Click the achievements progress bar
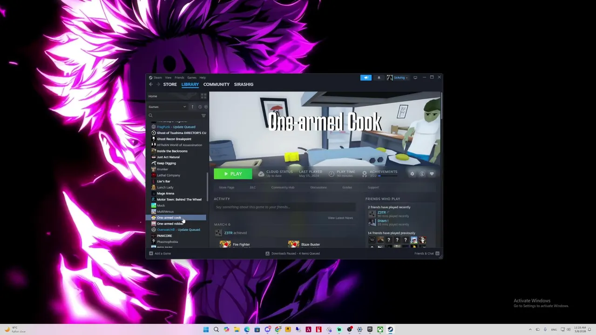The height and width of the screenshot is (335, 596). (x=387, y=176)
